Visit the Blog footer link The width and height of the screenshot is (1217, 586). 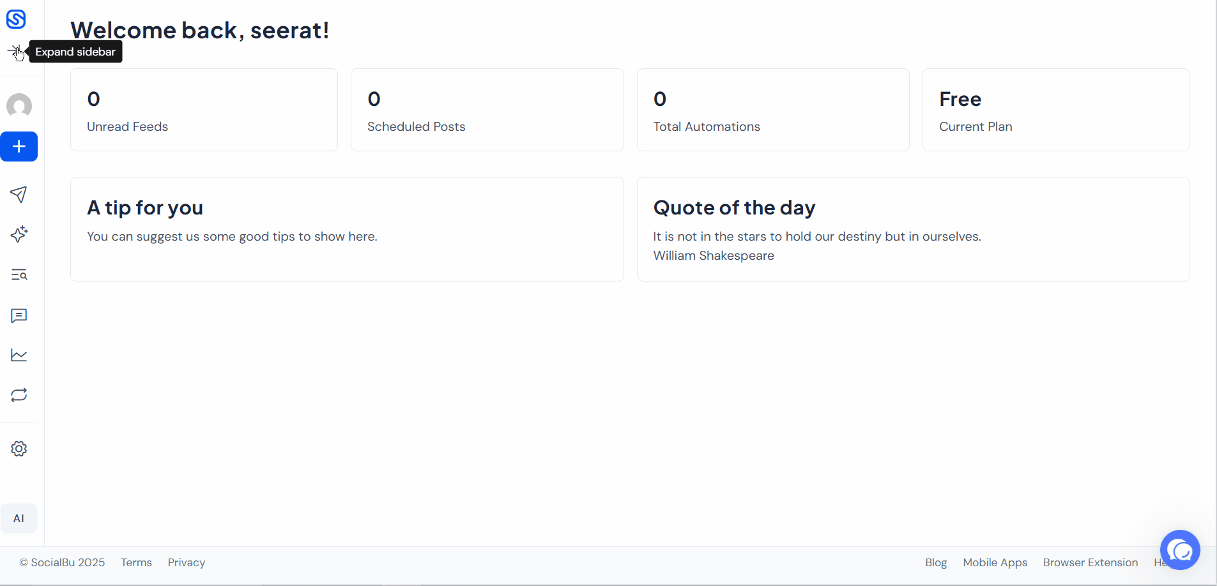point(936,562)
